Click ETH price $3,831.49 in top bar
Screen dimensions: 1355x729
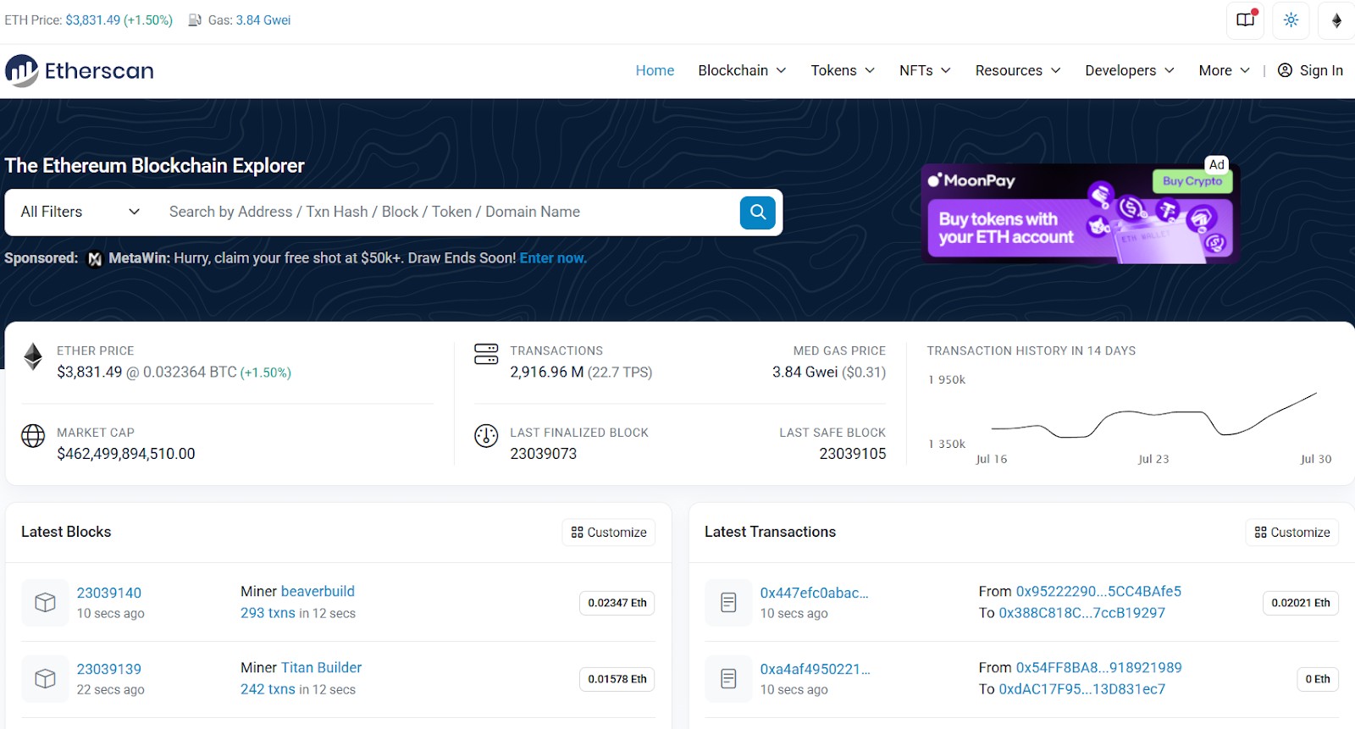tap(93, 20)
